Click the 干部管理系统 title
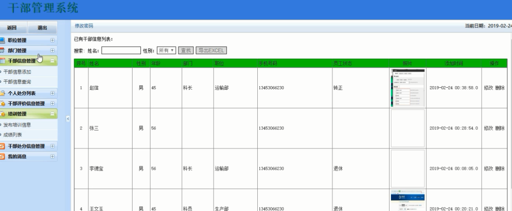512x211 pixels. coord(43,8)
